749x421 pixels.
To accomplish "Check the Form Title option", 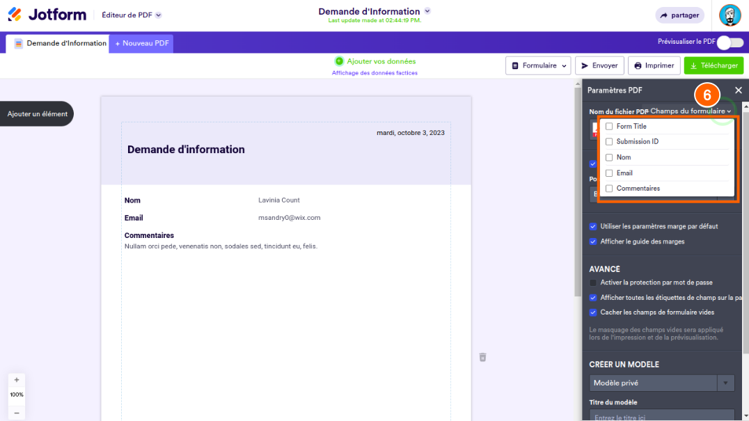I will coord(609,127).
